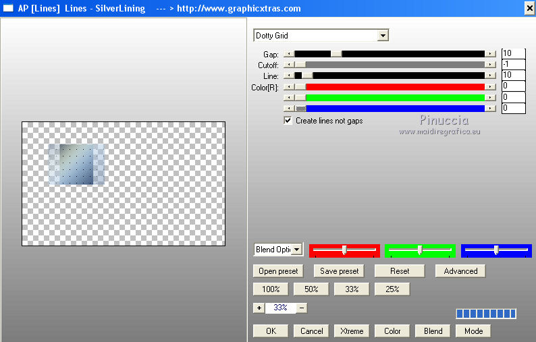Click right arrow of Cutoff slider
Image resolution: width=536 pixels, height=342 pixels.
coord(490,65)
